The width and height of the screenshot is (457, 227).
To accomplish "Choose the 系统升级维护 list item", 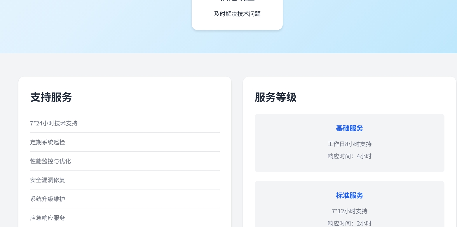I will (x=48, y=199).
